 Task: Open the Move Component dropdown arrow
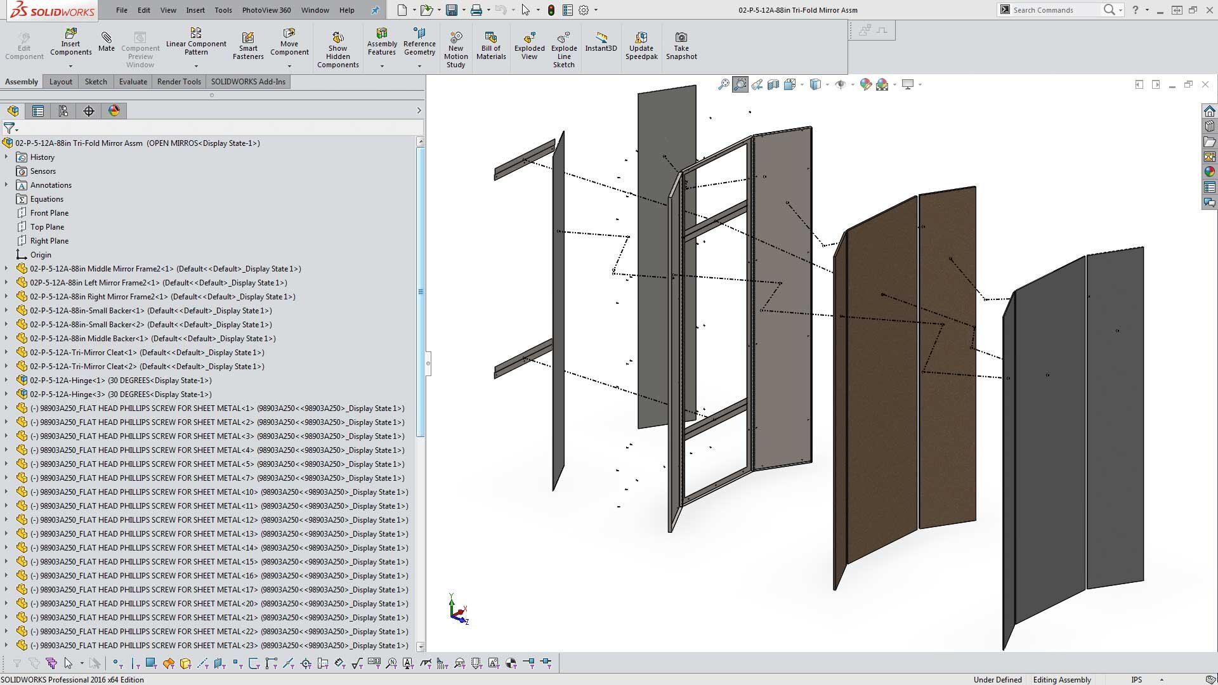(289, 66)
